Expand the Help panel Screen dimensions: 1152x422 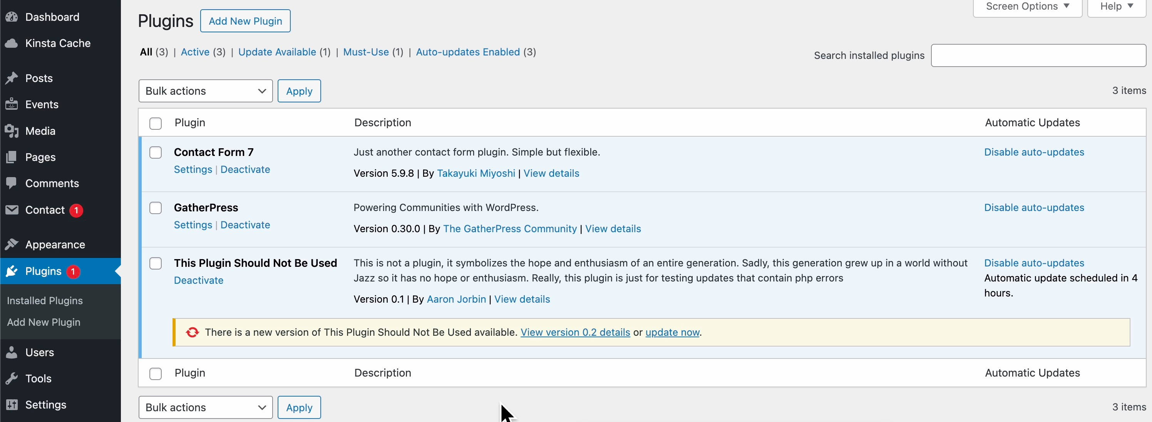pos(1116,6)
